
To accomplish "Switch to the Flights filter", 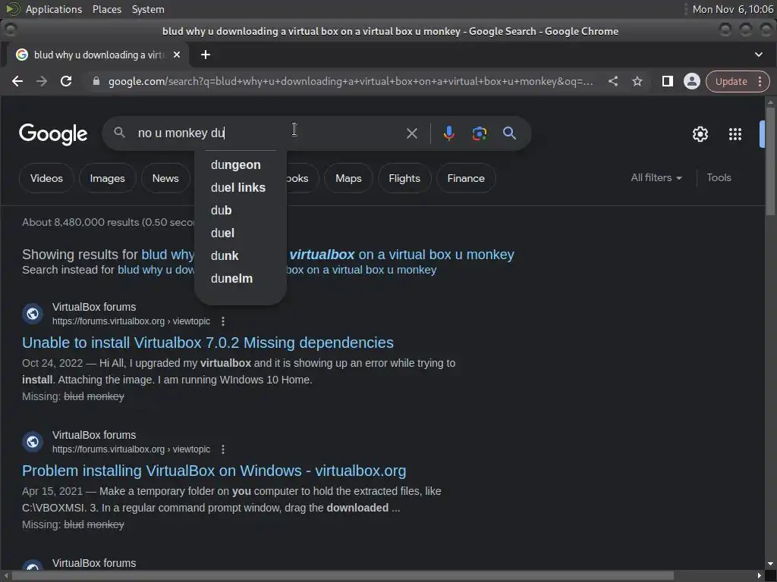I will pos(404,178).
